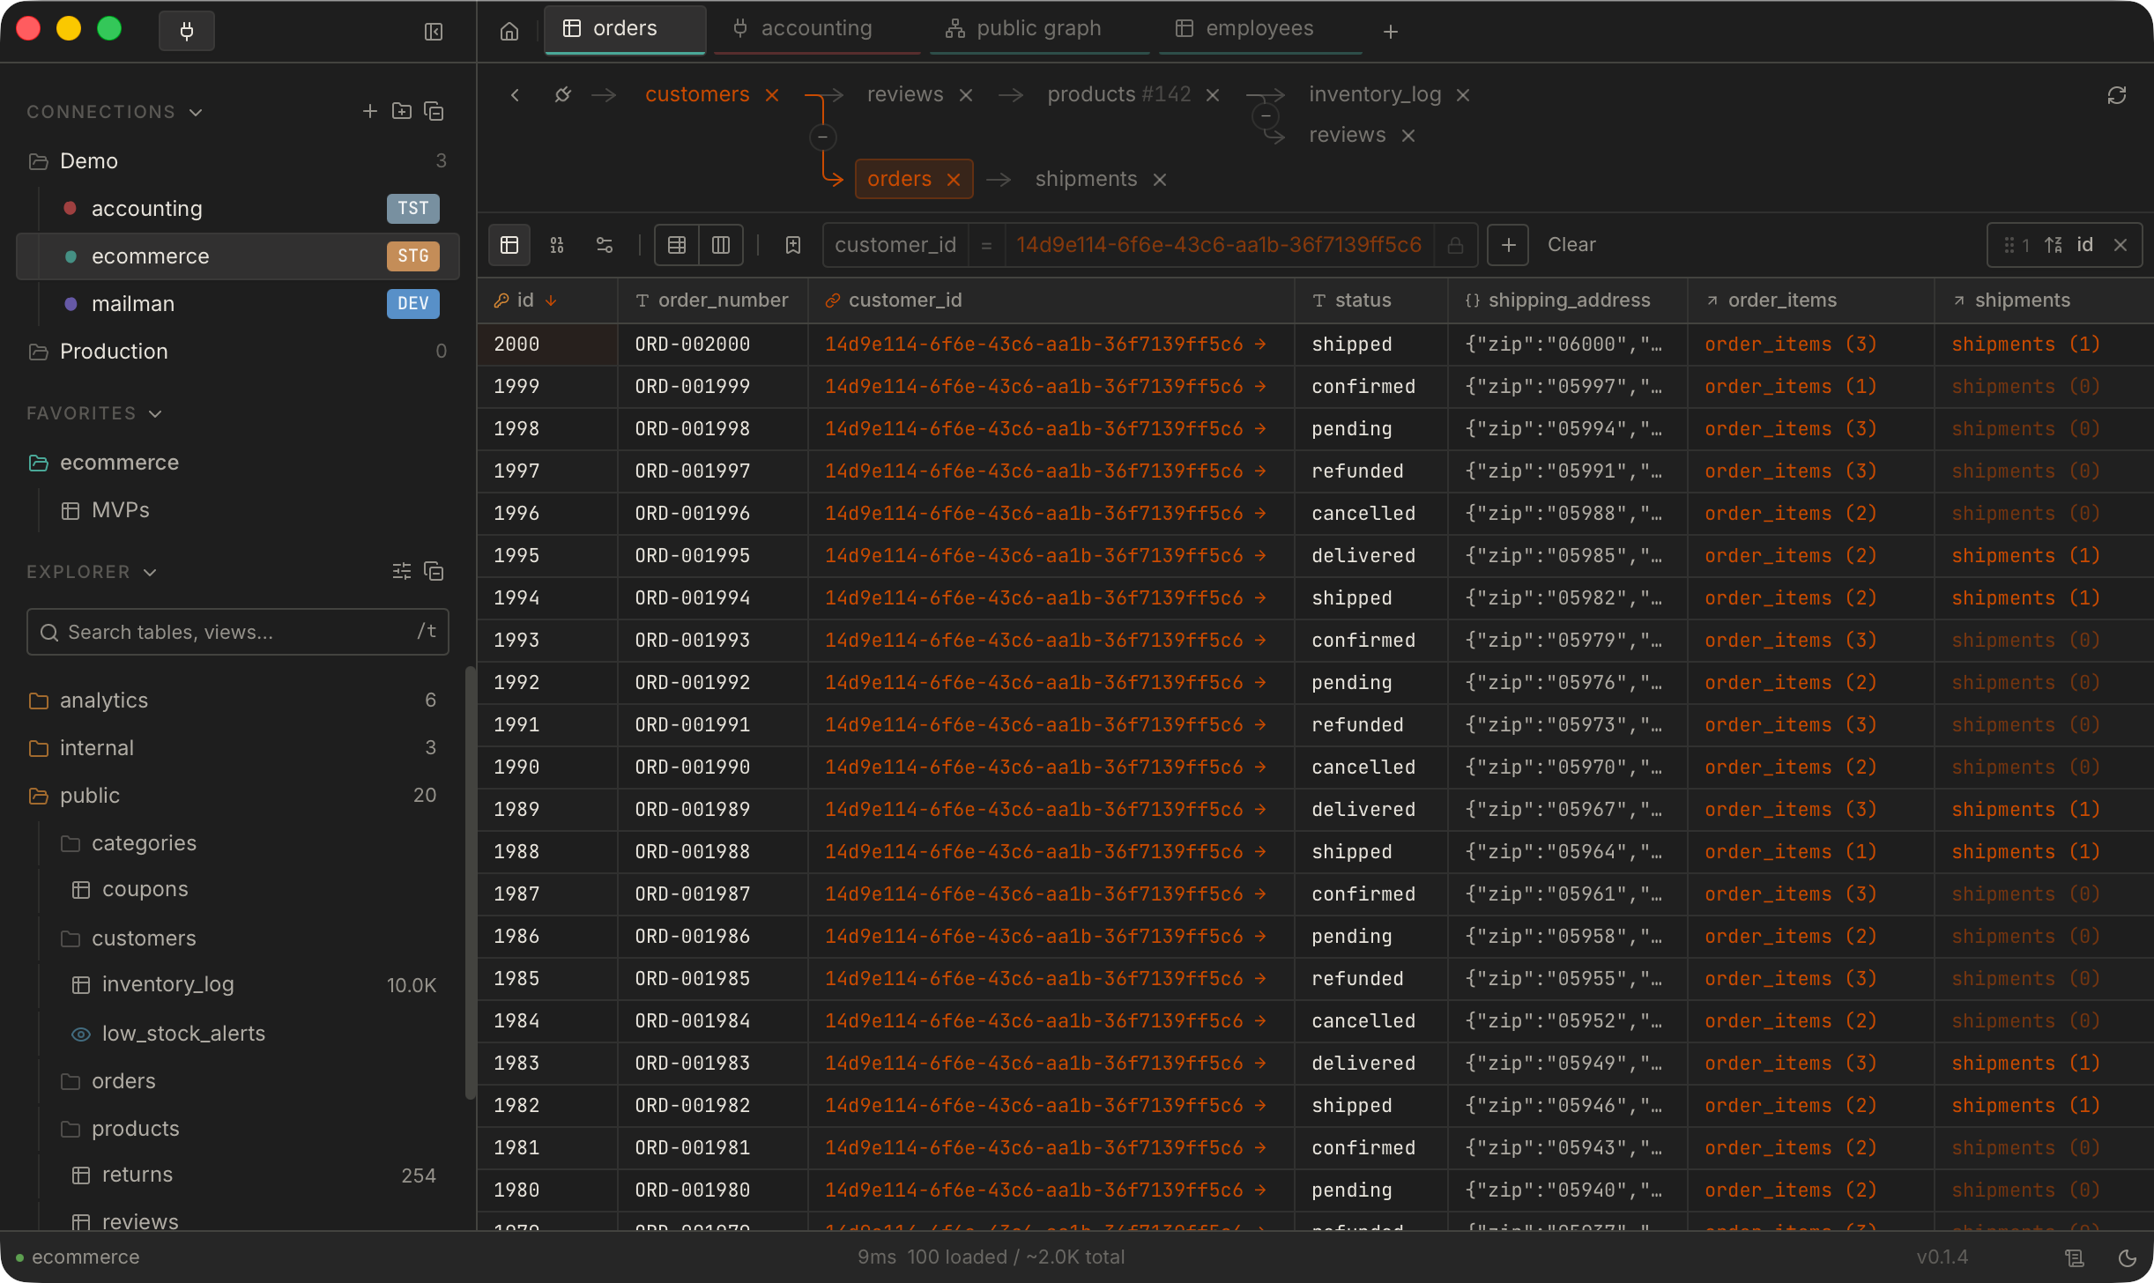The image size is (2154, 1283).
Task: Open the query log icon in status bar
Action: click(2075, 1257)
